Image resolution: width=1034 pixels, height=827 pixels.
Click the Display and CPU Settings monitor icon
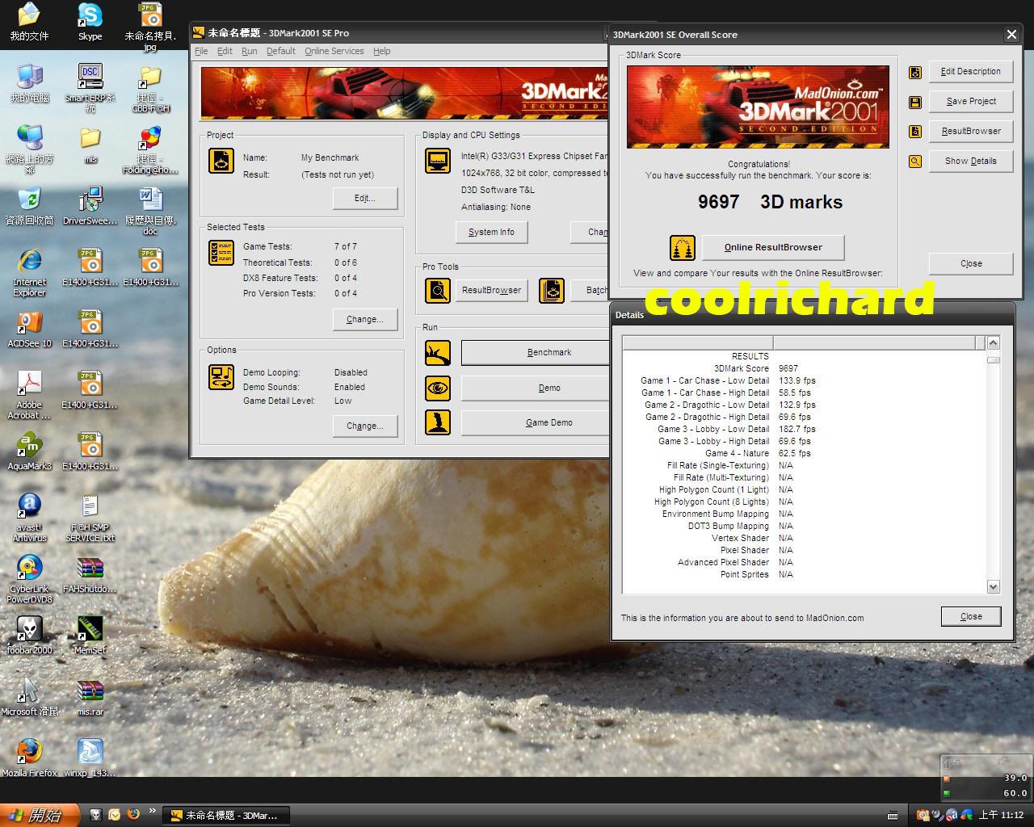coord(438,161)
